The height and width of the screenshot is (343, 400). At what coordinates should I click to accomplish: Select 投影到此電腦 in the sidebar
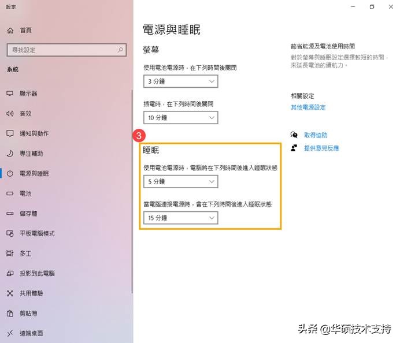pos(37,274)
